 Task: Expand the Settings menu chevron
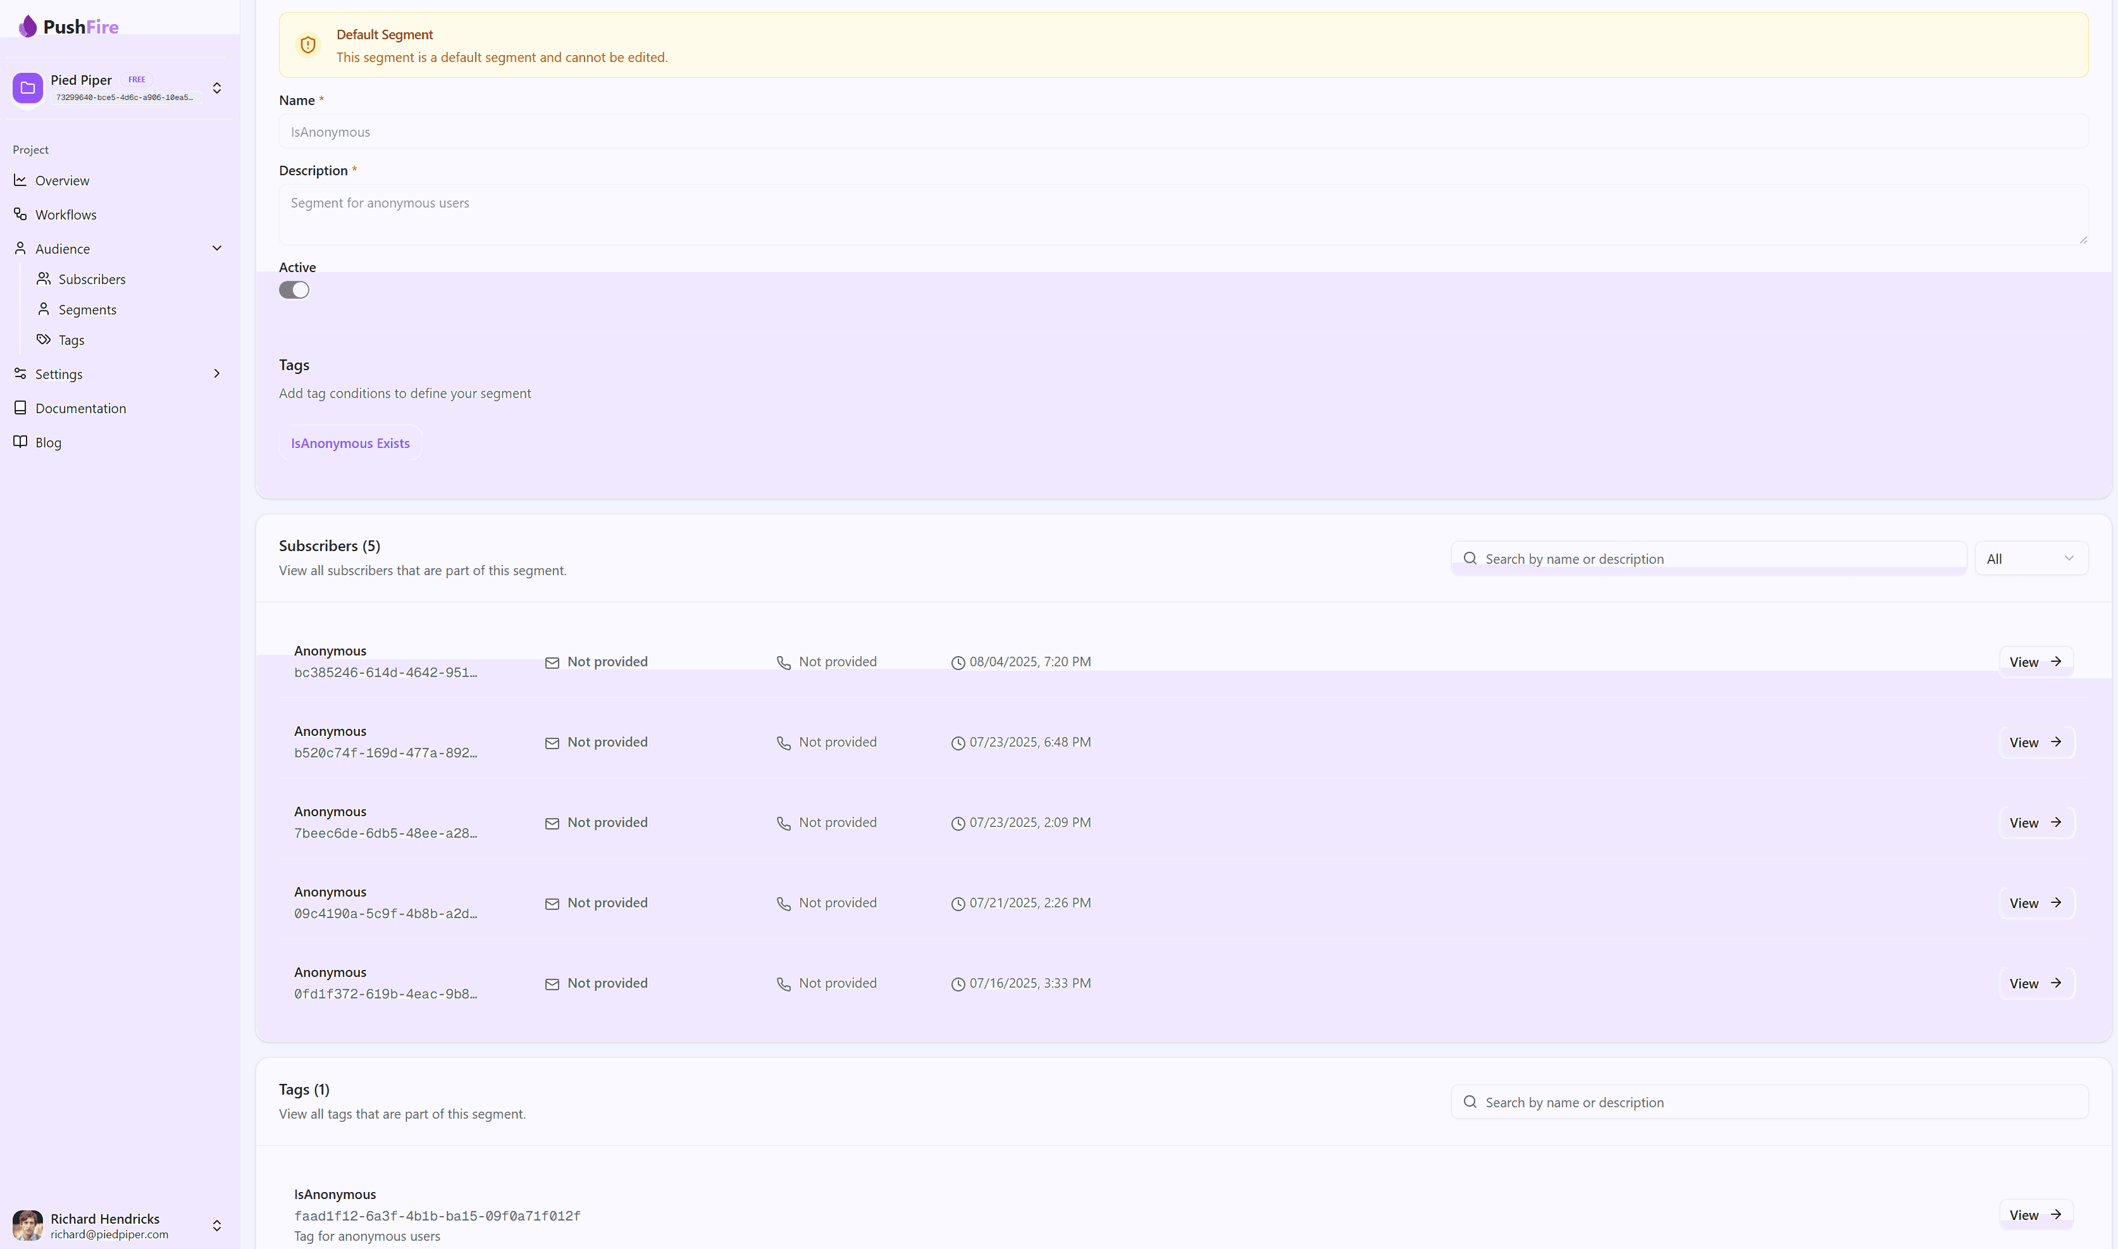tap(217, 374)
